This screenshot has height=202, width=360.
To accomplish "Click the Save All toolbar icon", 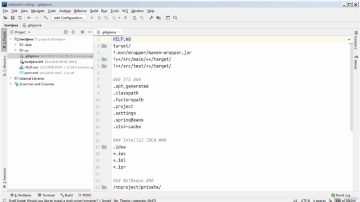I will pos(12,18).
